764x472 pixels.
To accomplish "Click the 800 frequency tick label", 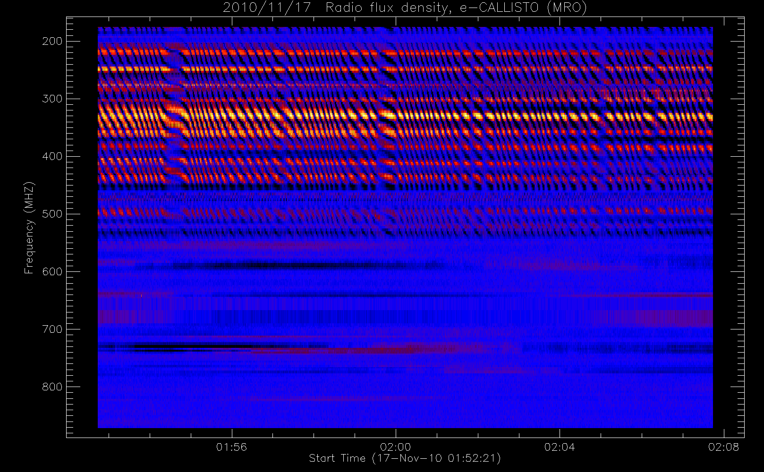I will [x=52, y=387].
